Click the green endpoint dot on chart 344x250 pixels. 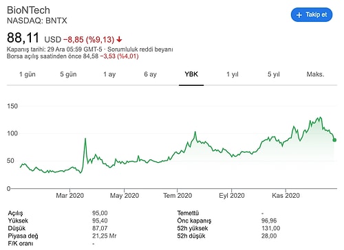(x=334, y=140)
